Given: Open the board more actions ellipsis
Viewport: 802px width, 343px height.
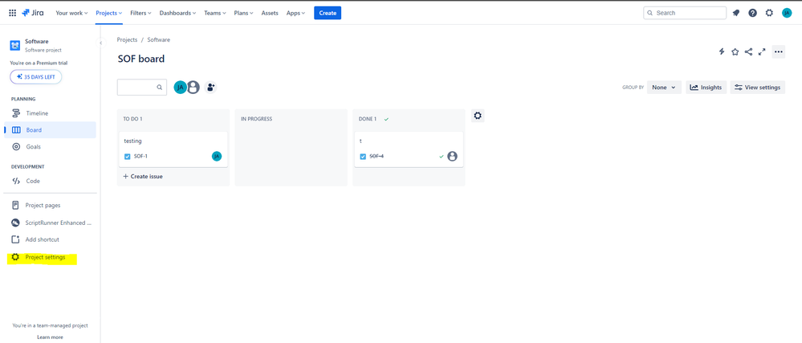Looking at the screenshot, I should [779, 51].
